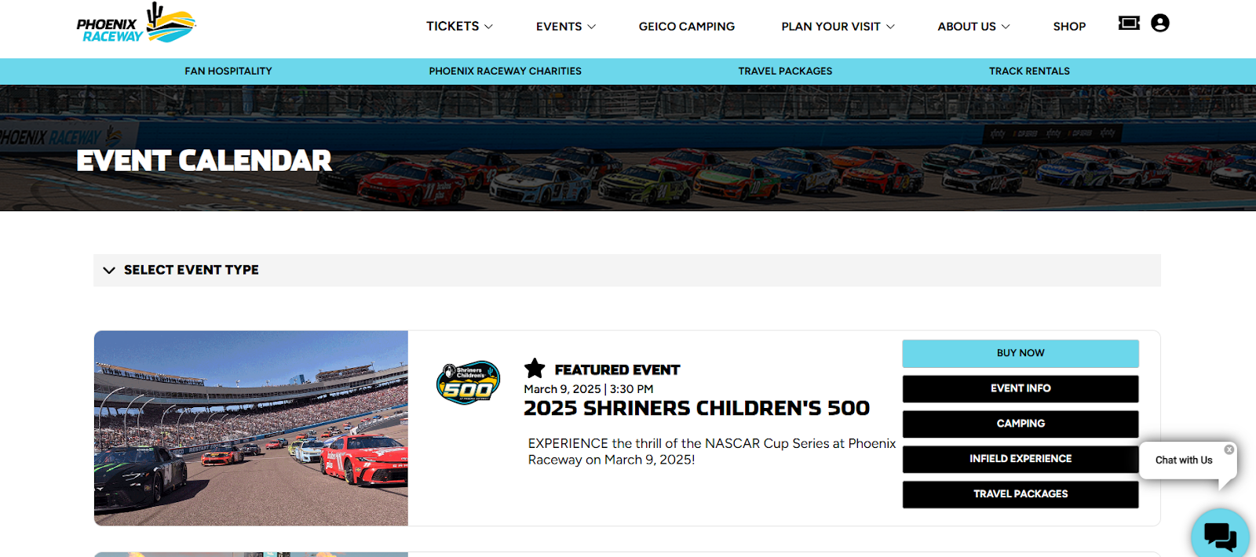Click the Featured Event star icon
This screenshot has height=557, width=1256.
pos(535,369)
